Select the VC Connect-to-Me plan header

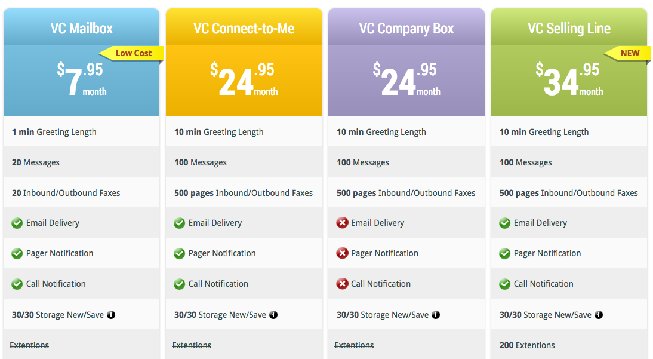(244, 28)
